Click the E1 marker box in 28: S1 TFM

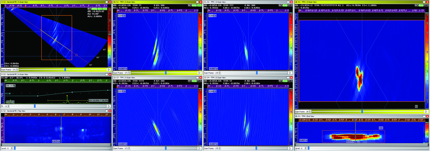[416, 107]
